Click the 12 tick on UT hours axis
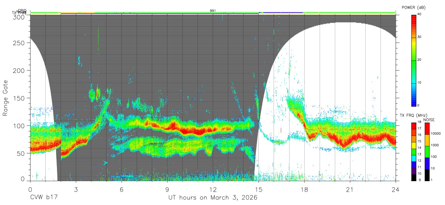This screenshot has height=205, width=445. pyautogui.click(x=213, y=189)
